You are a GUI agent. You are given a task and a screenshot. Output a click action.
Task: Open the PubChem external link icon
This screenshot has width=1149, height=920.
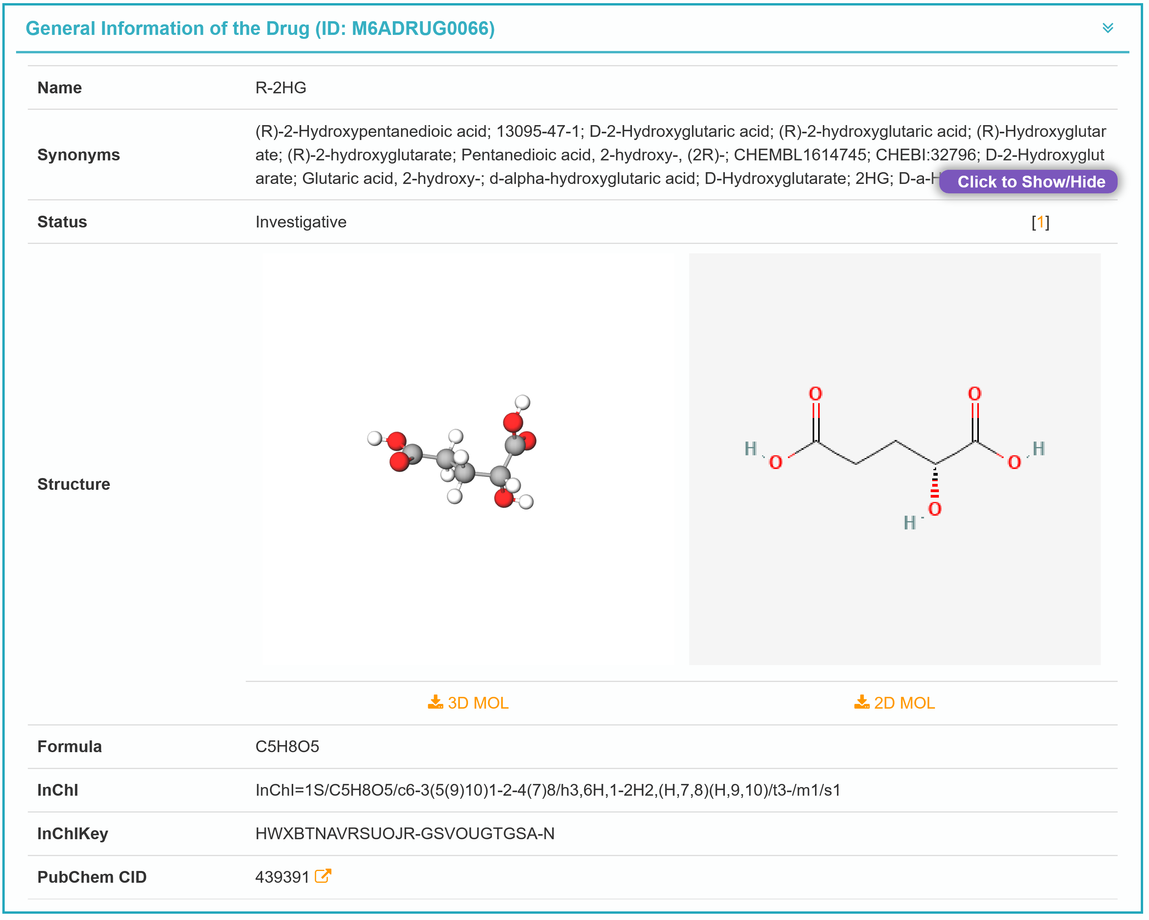[322, 876]
